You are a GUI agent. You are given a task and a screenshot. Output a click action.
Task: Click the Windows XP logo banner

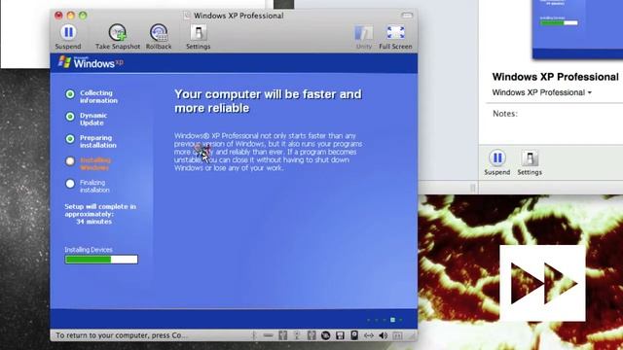pyautogui.click(x=92, y=62)
